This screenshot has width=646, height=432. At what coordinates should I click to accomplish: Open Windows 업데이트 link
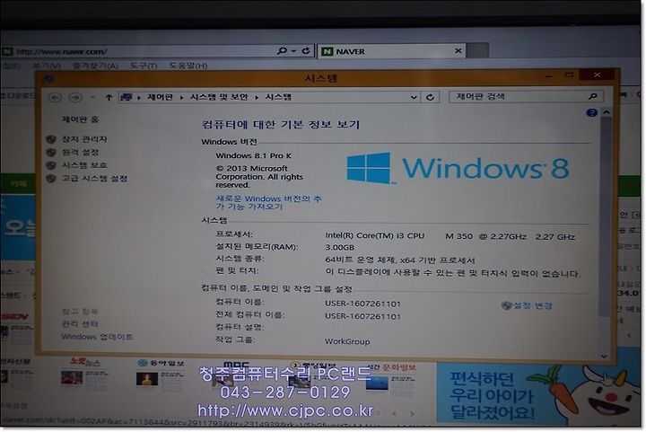pos(97,337)
